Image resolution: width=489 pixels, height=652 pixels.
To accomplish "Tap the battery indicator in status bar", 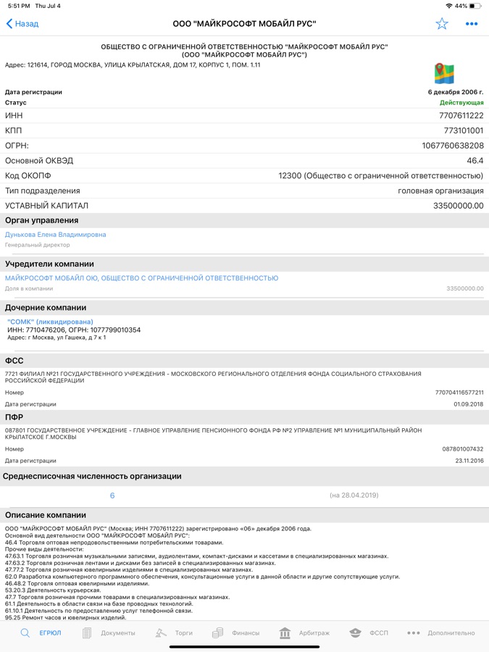I will (475, 6).
